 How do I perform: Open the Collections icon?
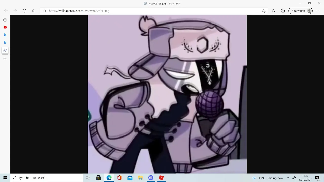[x=283, y=11]
